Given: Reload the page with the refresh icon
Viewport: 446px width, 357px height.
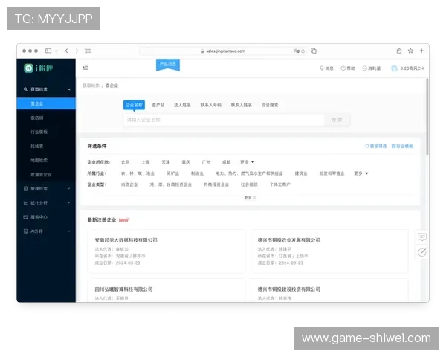Looking at the screenshot, I should click(303, 51).
